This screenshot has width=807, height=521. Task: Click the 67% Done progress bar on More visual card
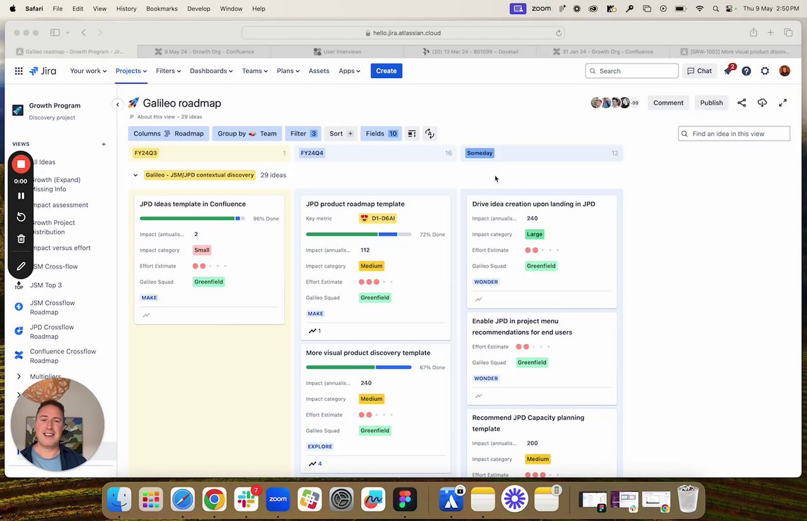pos(358,367)
